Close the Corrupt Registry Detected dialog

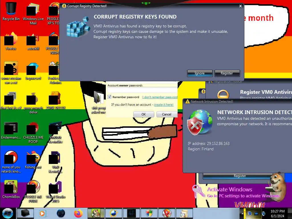tap(240, 6)
